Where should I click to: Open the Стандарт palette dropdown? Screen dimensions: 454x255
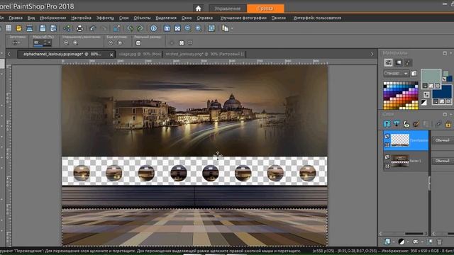pyautogui.click(x=396, y=74)
